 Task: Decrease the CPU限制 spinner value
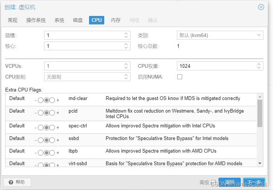tap(126, 79)
